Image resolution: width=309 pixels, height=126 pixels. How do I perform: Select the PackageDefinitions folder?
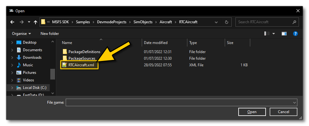[84, 52]
